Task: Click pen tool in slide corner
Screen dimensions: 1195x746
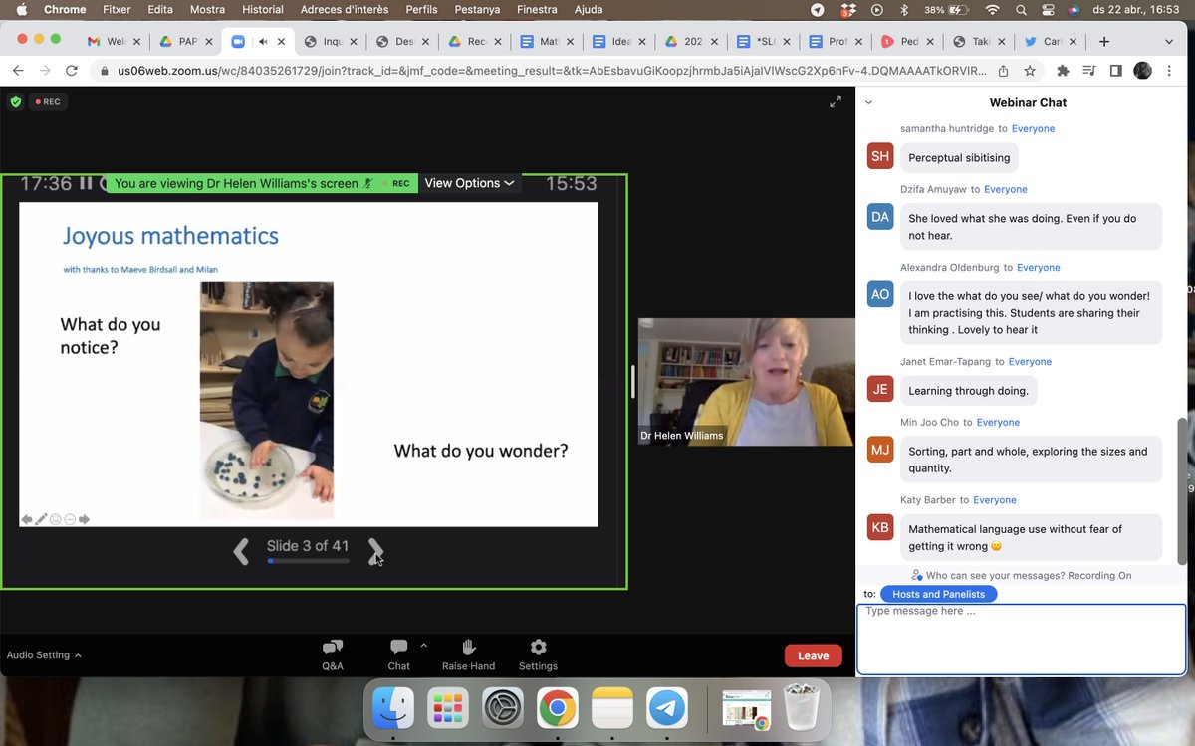Action: tap(42, 519)
